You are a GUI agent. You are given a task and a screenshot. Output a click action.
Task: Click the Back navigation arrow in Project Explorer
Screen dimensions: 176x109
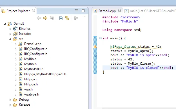click(x=39, y=18)
